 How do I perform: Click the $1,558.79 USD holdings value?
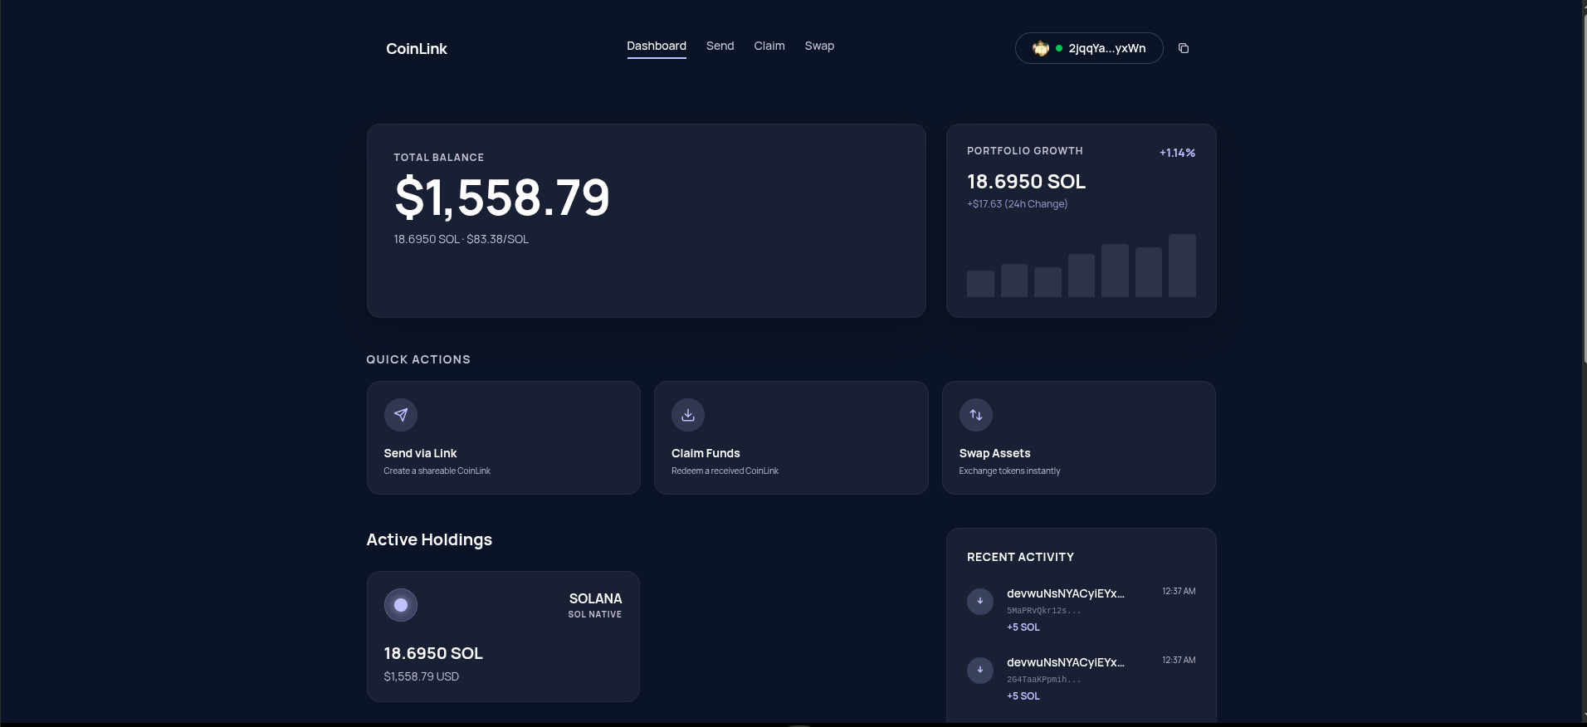coord(422,676)
